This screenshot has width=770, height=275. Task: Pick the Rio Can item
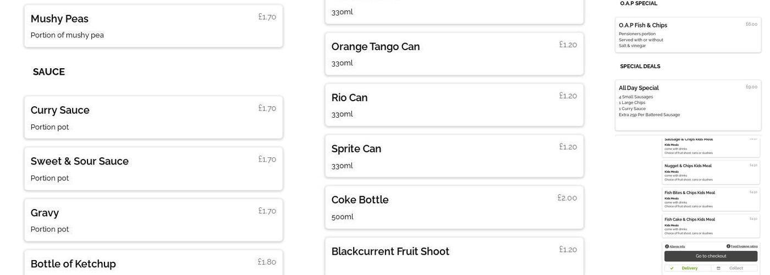[x=454, y=105]
